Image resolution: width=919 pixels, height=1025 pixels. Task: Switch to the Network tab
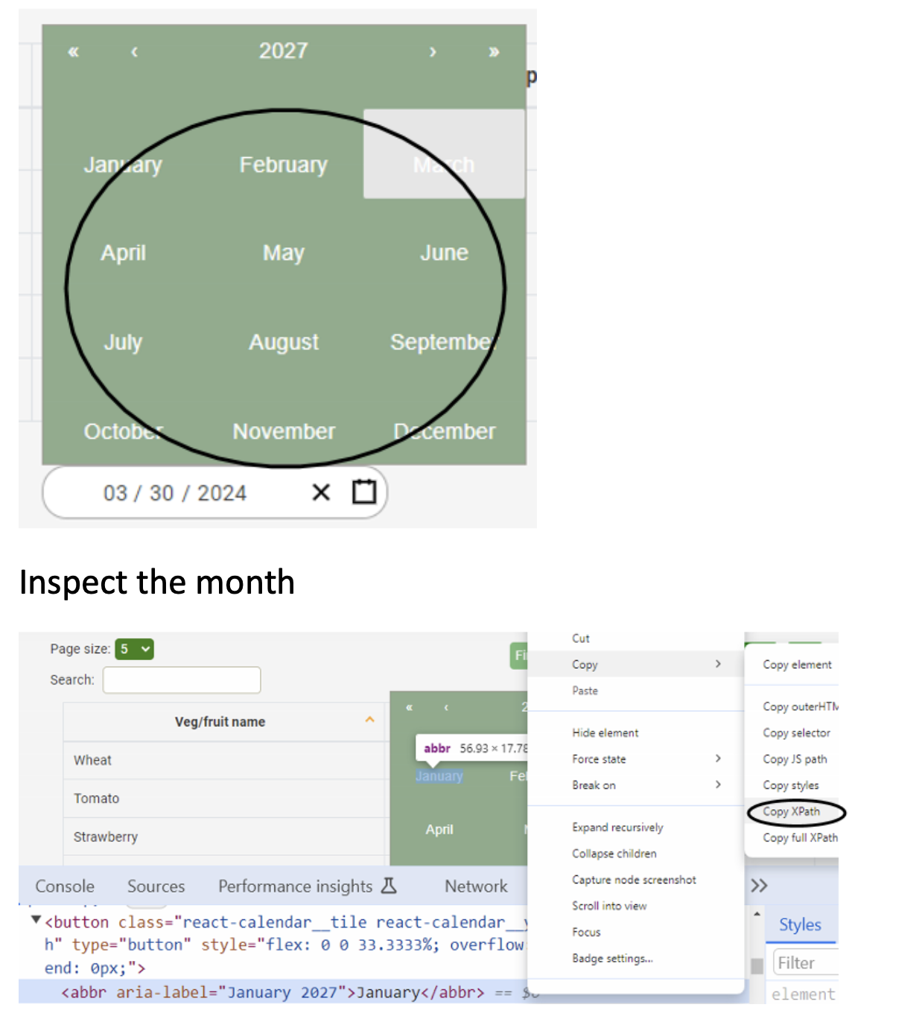pos(475,886)
